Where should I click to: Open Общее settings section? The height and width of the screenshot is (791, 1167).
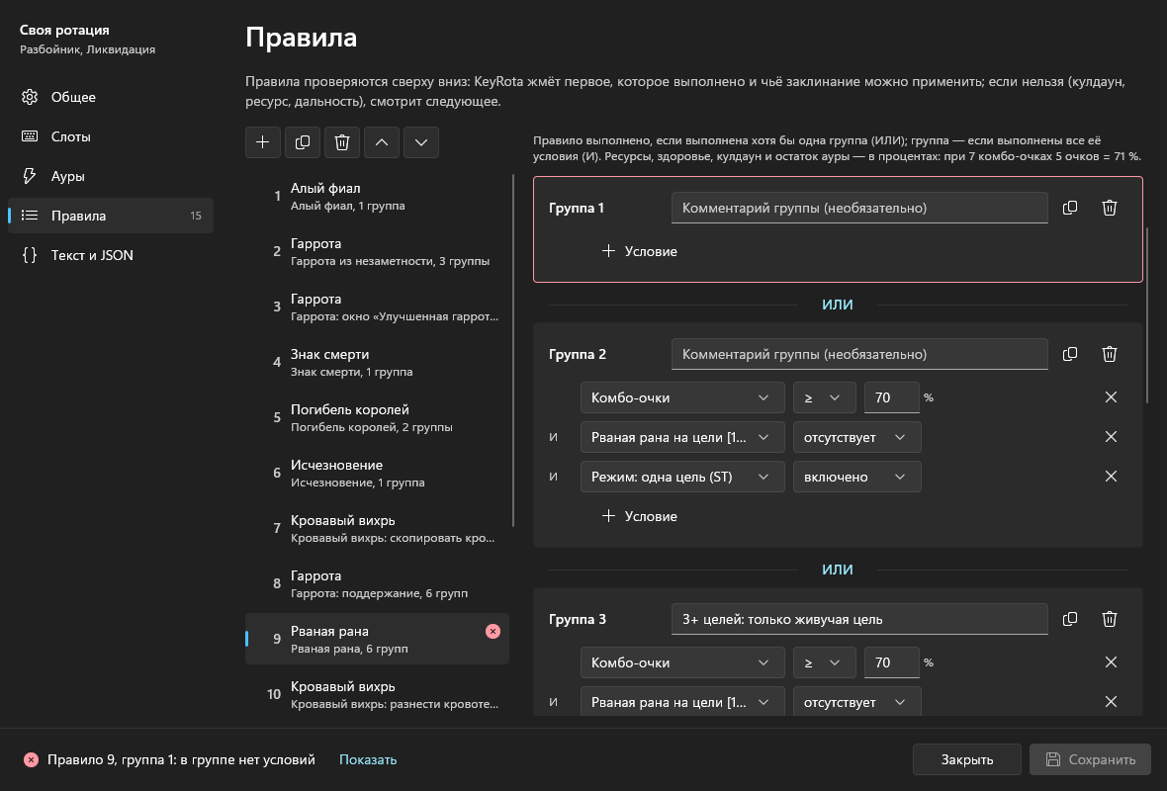[x=110, y=97]
